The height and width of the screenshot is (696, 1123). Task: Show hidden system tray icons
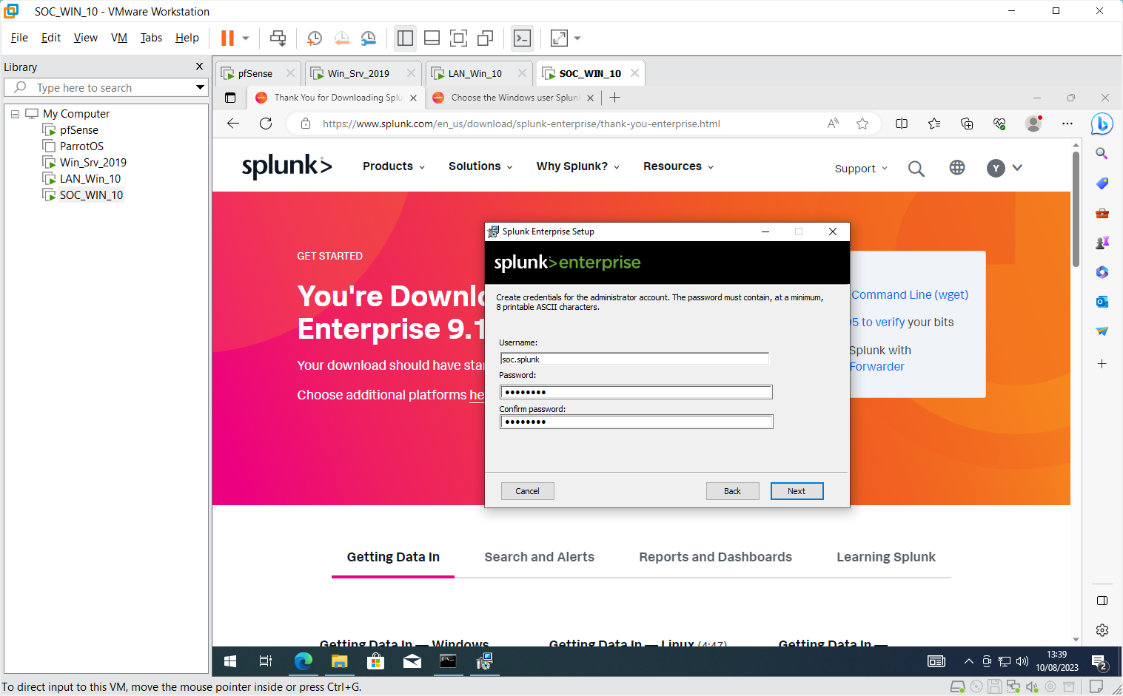968,661
